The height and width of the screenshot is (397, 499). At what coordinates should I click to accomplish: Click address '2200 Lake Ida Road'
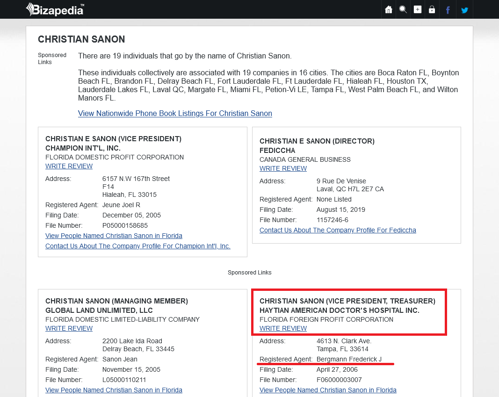(x=132, y=341)
